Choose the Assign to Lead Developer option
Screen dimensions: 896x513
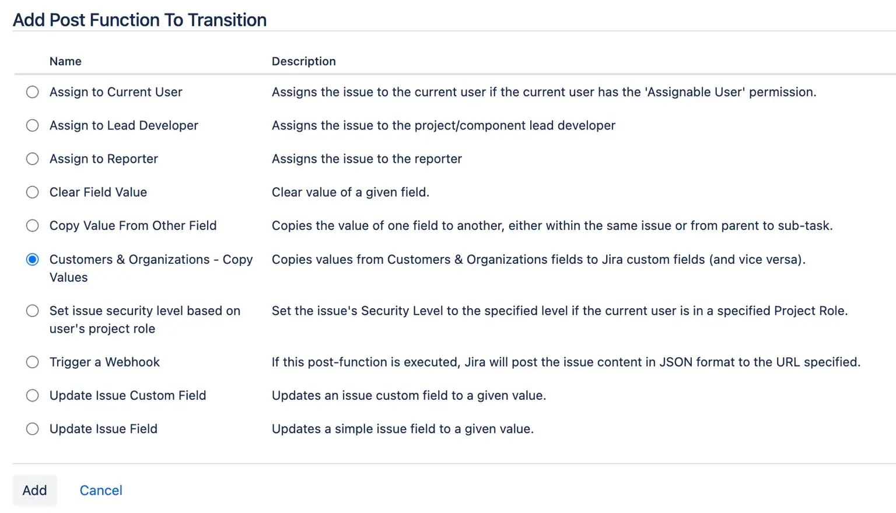pyautogui.click(x=33, y=125)
